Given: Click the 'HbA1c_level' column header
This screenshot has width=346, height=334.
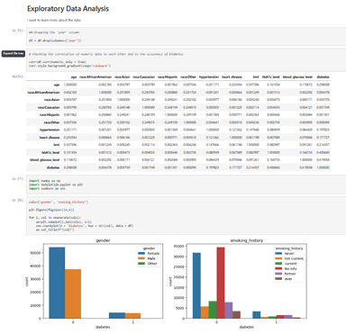Looking at the screenshot, I should [x=271, y=77].
